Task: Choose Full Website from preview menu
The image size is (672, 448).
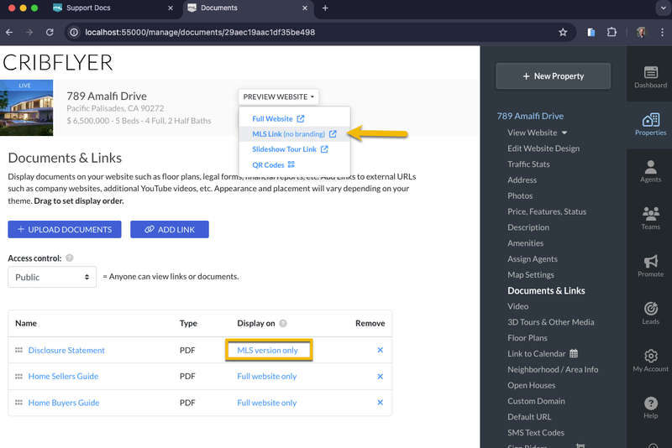Action: point(278,118)
